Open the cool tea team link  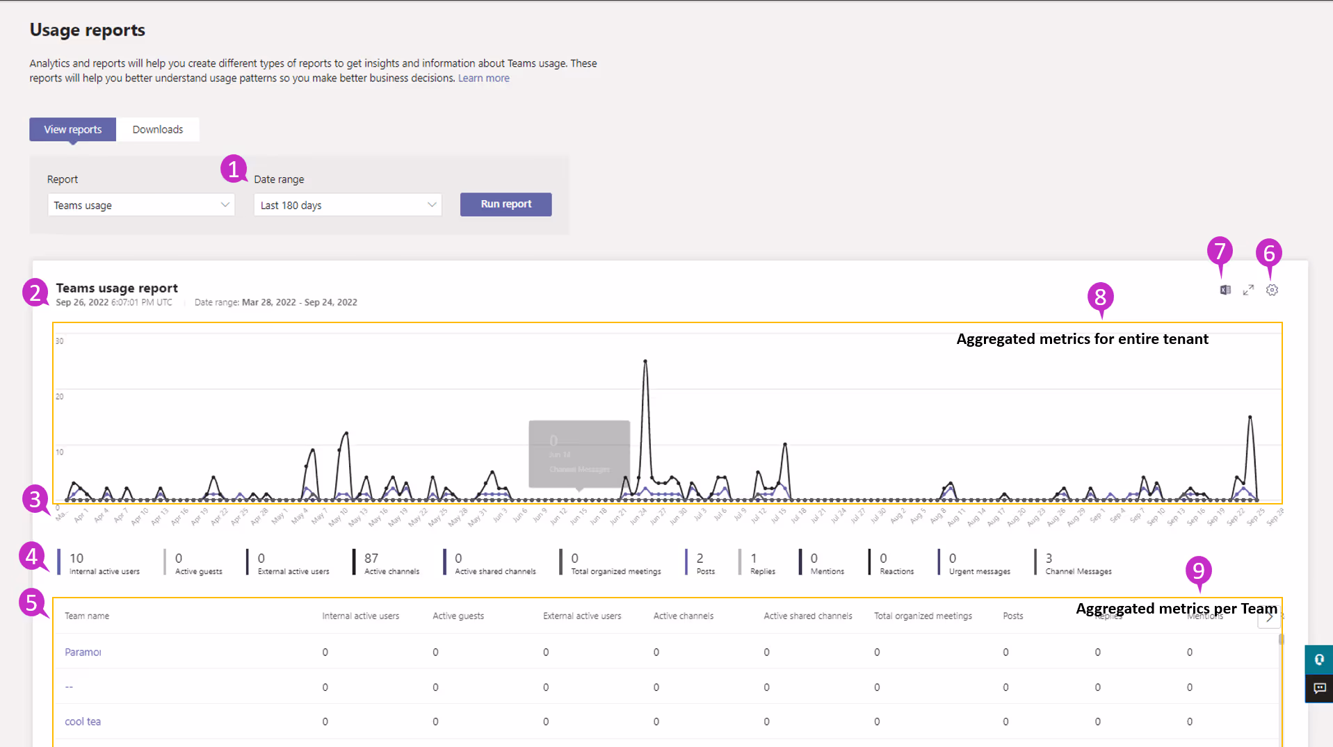(x=83, y=721)
